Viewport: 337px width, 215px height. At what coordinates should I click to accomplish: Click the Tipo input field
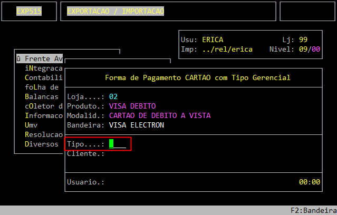(118, 144)
